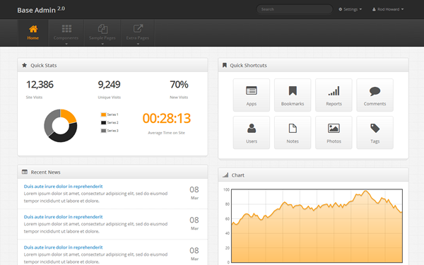Open the Apps shortcut
This screenshot has width=424, height=265.
pos(252,95)
